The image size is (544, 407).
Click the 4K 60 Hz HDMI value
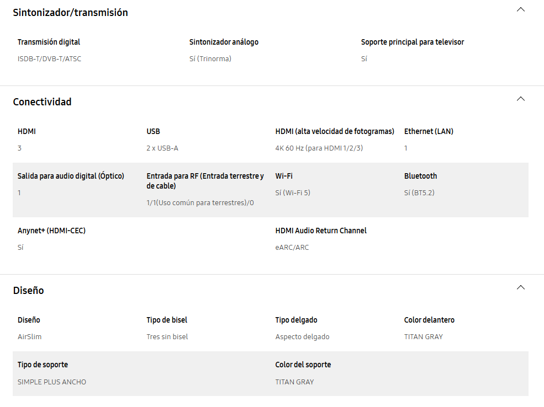point(319,148)
